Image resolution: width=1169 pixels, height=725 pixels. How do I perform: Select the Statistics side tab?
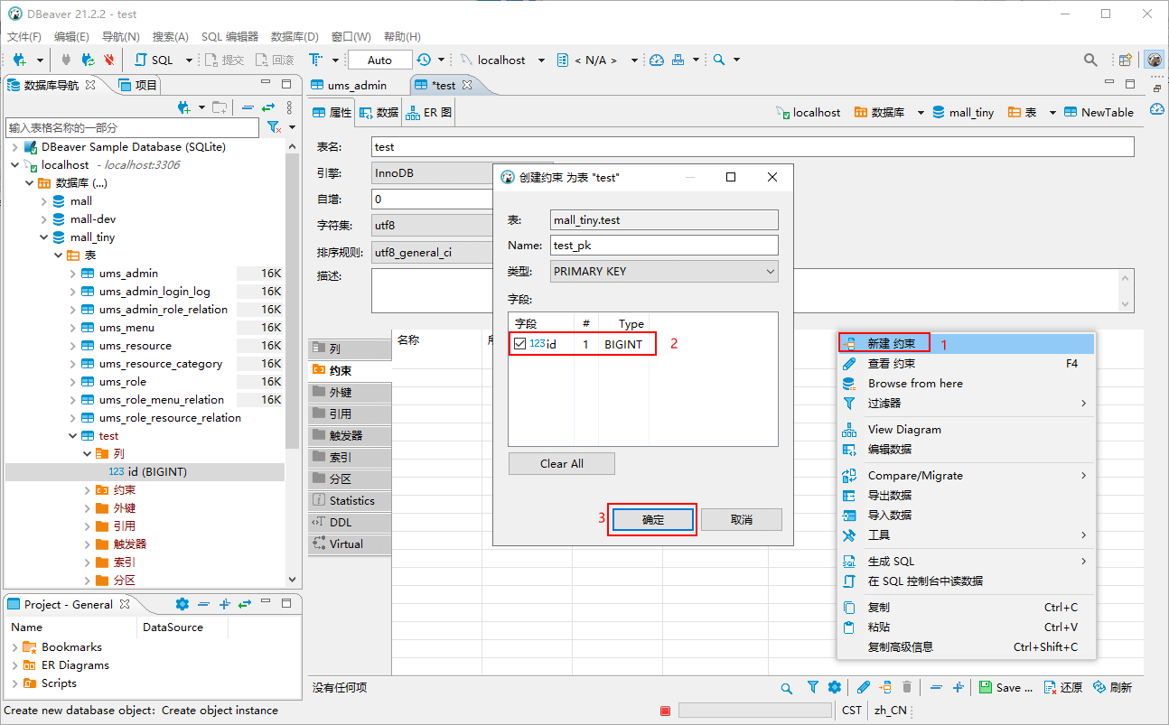coord(350,500)
